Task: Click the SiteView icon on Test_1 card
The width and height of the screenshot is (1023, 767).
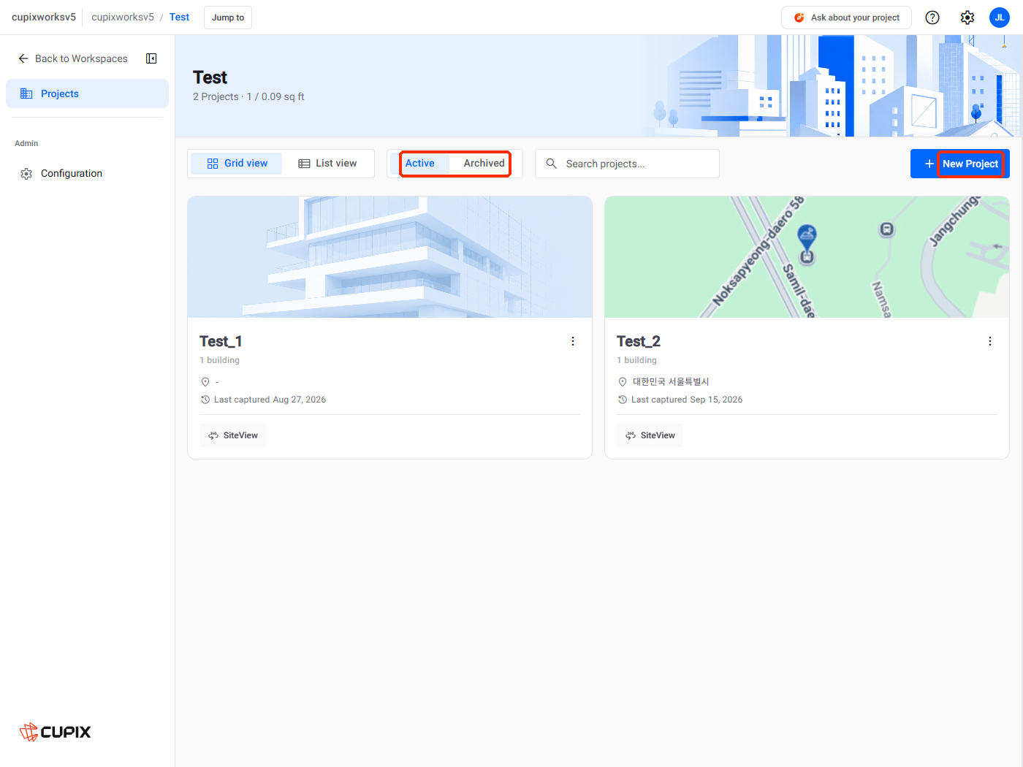Action: [213, 435]
